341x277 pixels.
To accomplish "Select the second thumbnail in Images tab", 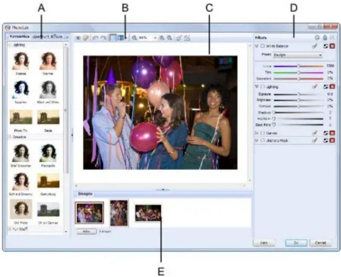I will click(x=119, y=213).
